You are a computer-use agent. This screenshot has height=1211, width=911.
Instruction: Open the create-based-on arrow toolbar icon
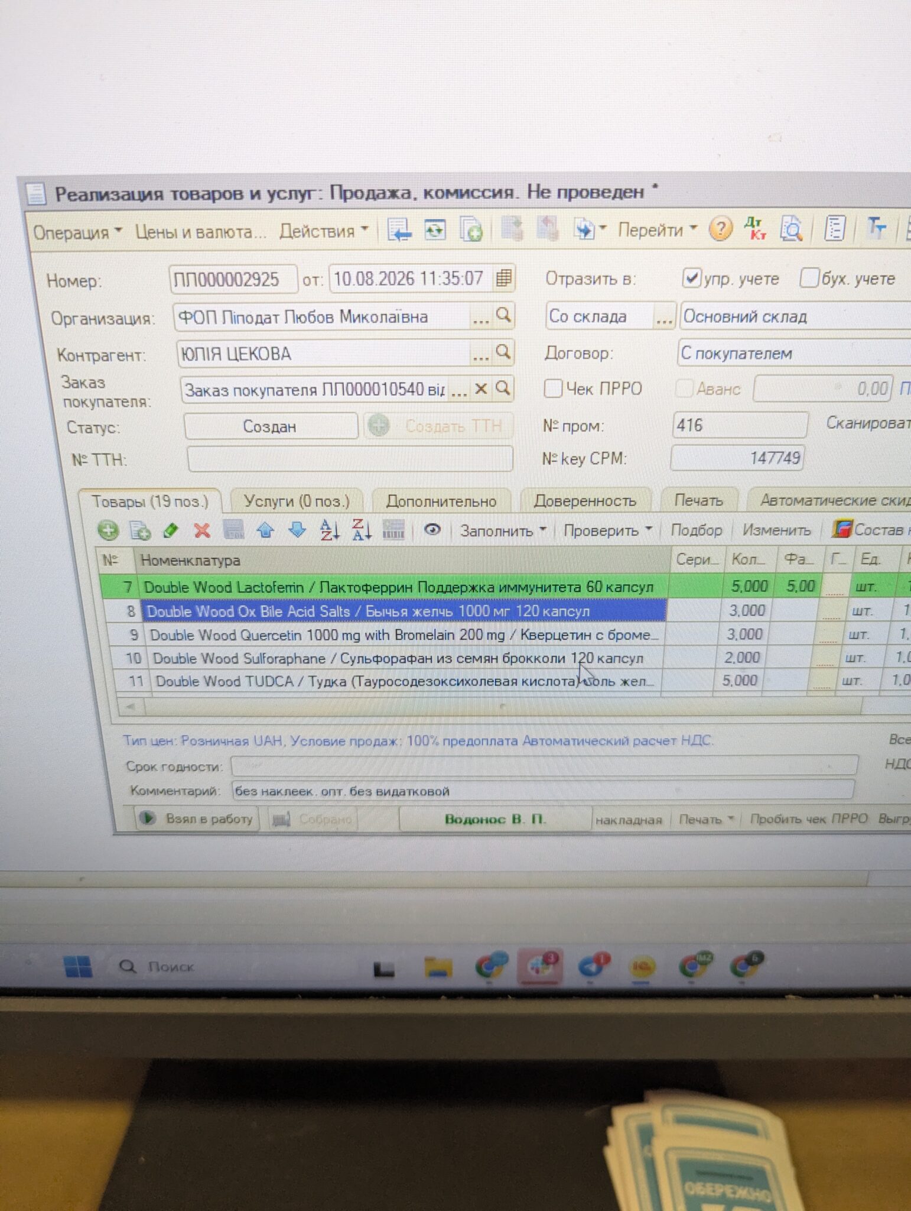coord(588,229)
